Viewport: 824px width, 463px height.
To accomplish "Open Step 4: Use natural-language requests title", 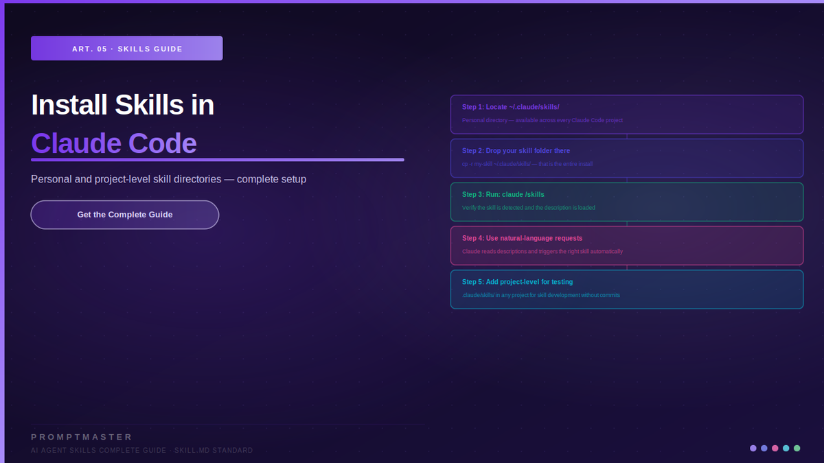I will 522,238.
